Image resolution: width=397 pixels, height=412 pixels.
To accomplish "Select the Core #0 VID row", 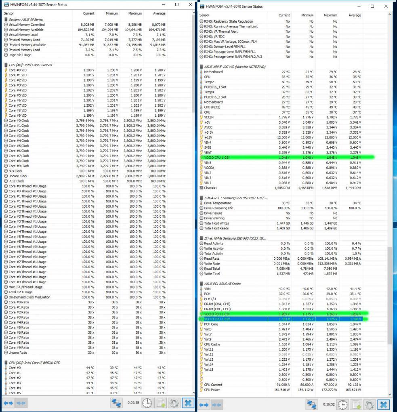I will coord(85,70).
